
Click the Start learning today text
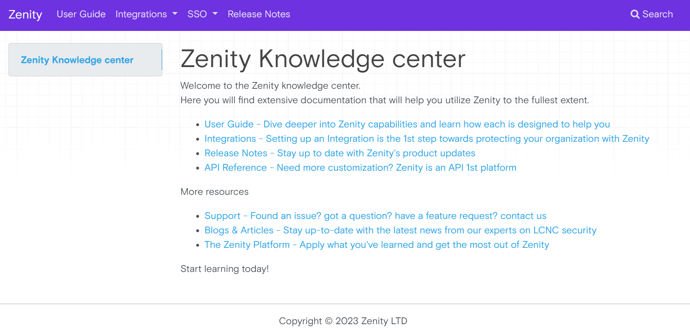(224, 269)
